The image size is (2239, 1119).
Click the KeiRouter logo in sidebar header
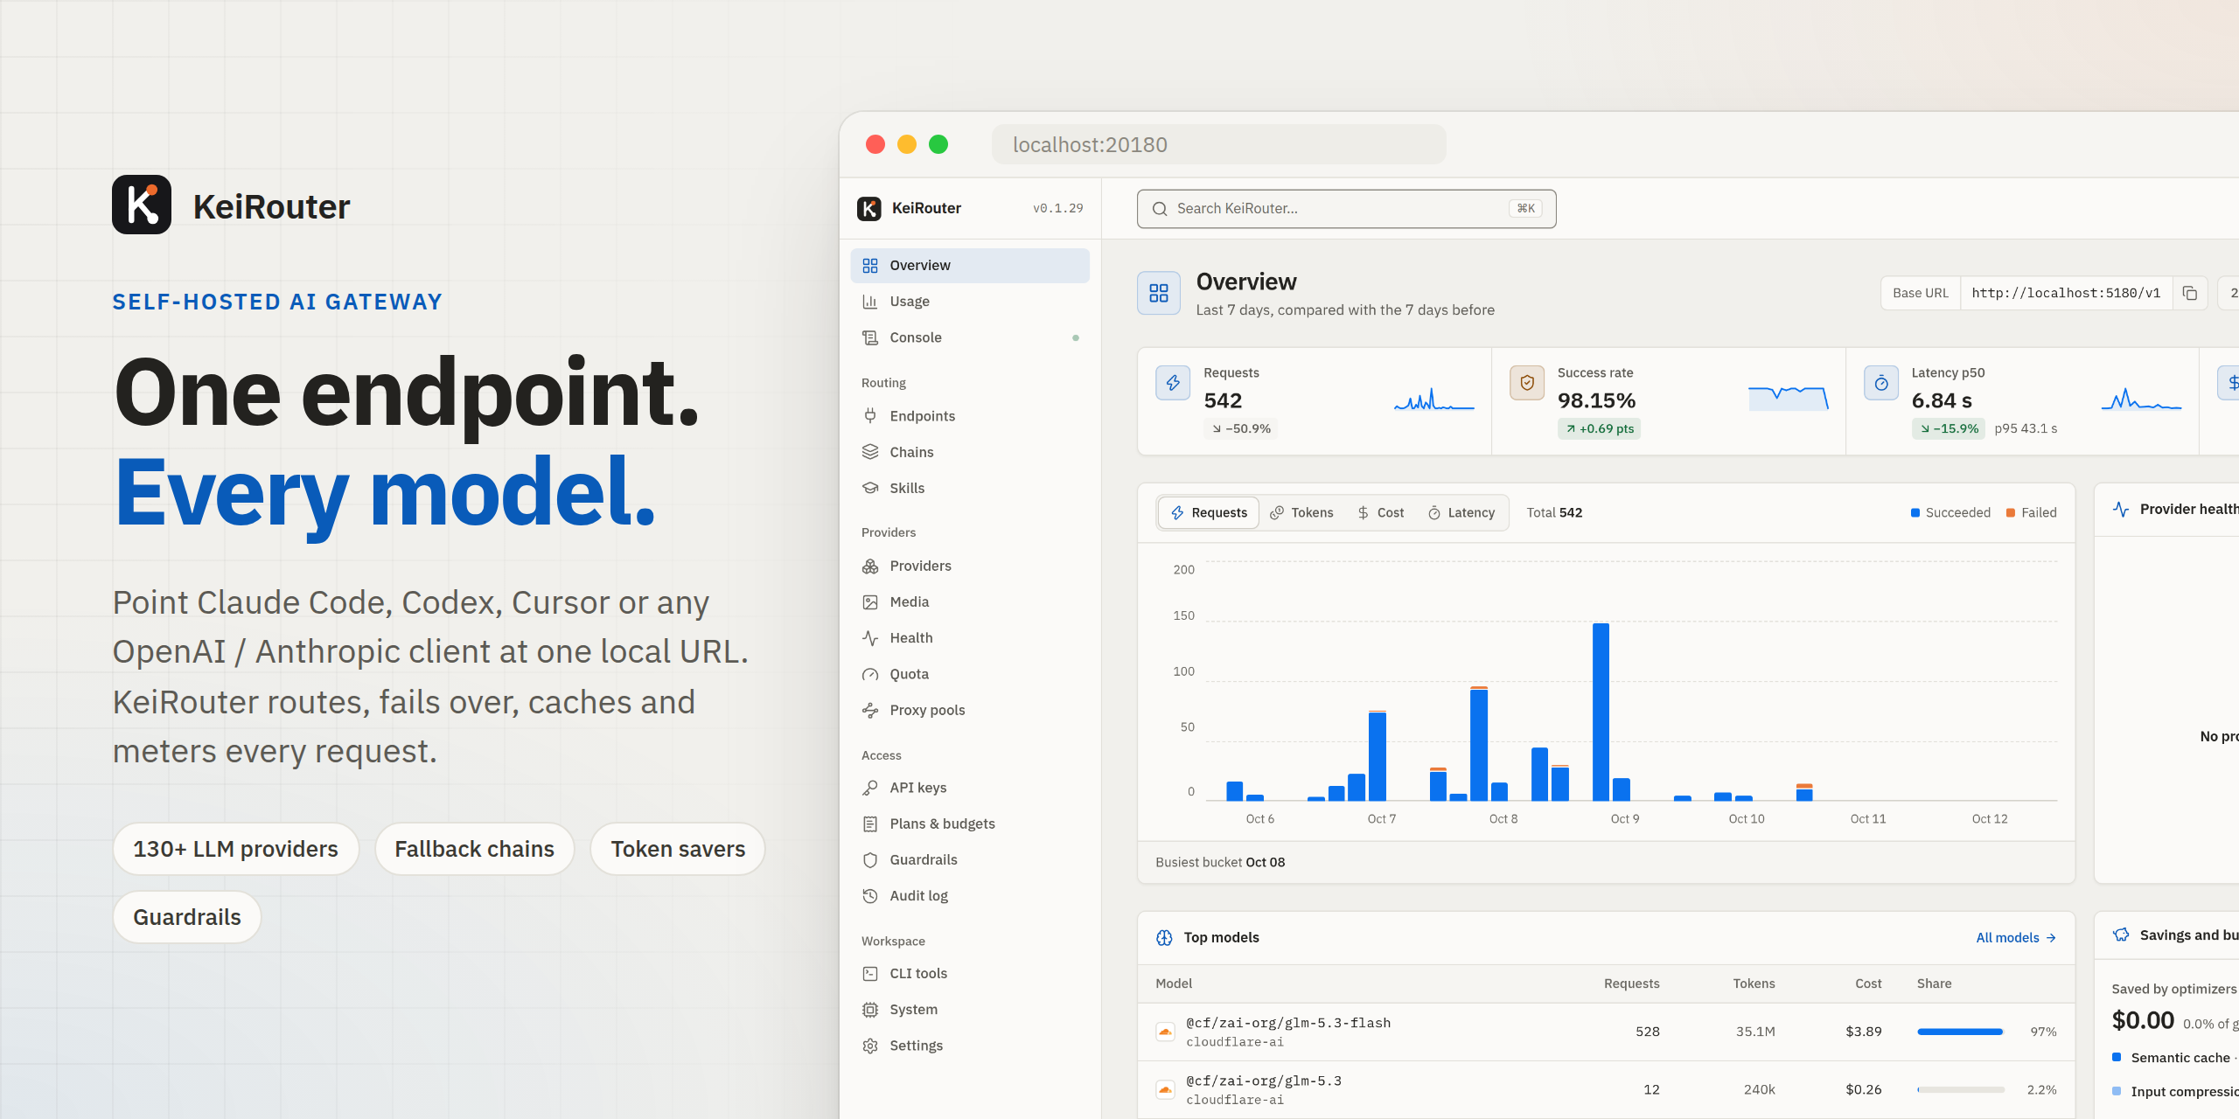(x=868, y=208)
